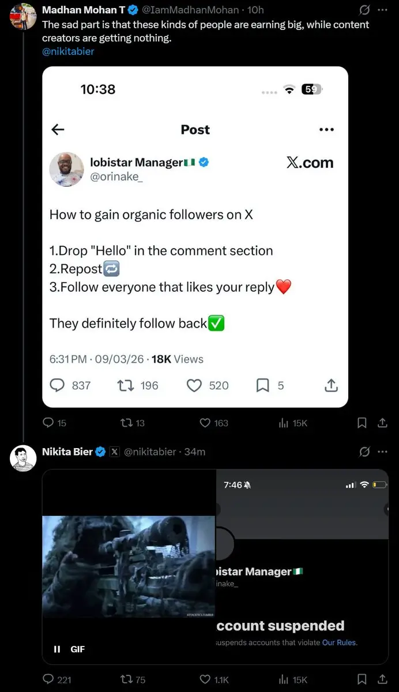Pause the GIF playback
The width and height of the screenshot is (399, 692).
coord(57,649)
